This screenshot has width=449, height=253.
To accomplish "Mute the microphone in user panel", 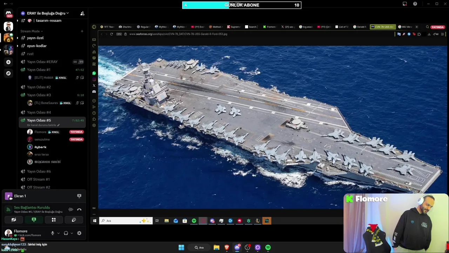I will click(x=53, y=233).
